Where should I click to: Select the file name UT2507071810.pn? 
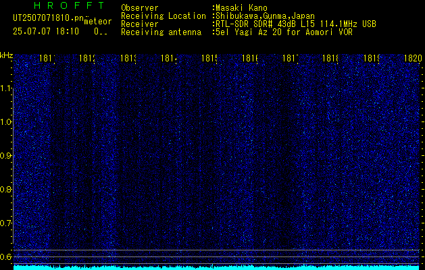pyautogui.click(x=49, y=18)
